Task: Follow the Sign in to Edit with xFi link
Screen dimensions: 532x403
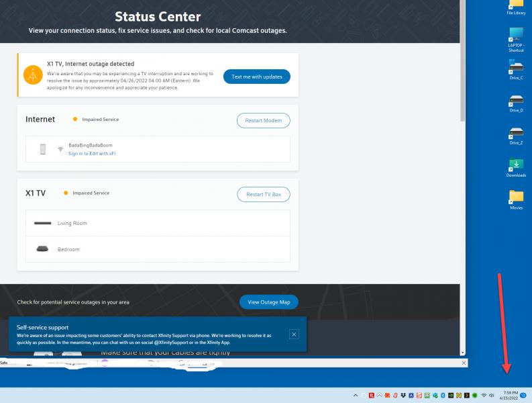Action: tap(92, 154)
